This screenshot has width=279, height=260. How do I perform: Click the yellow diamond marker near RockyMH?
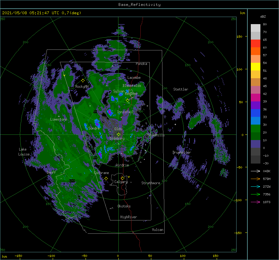tap(83, 81)
